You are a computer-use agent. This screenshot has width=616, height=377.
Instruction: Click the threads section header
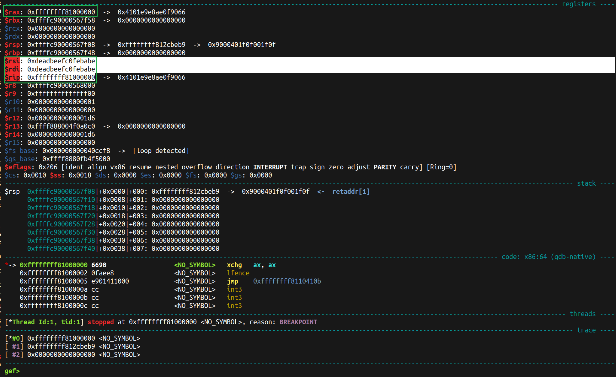click(582, 314)
